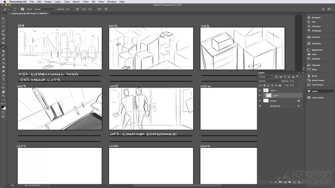The width and height of the screenshot is (335, 188).
Task: Select the Eraser tool
Action: coord(3,59)
